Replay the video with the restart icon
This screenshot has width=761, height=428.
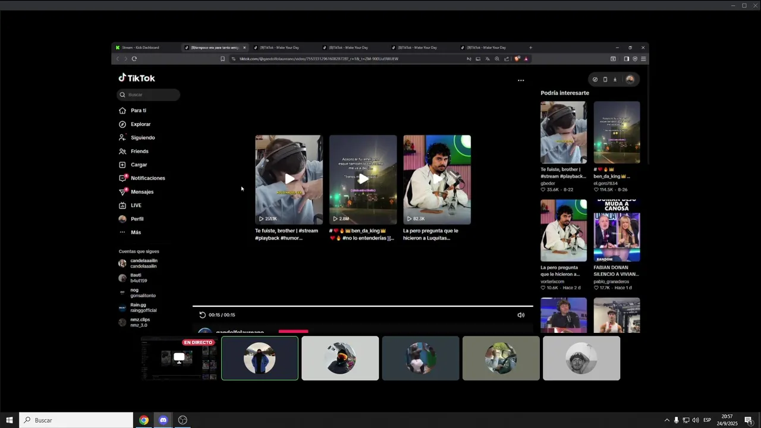(x=202, y=315)
